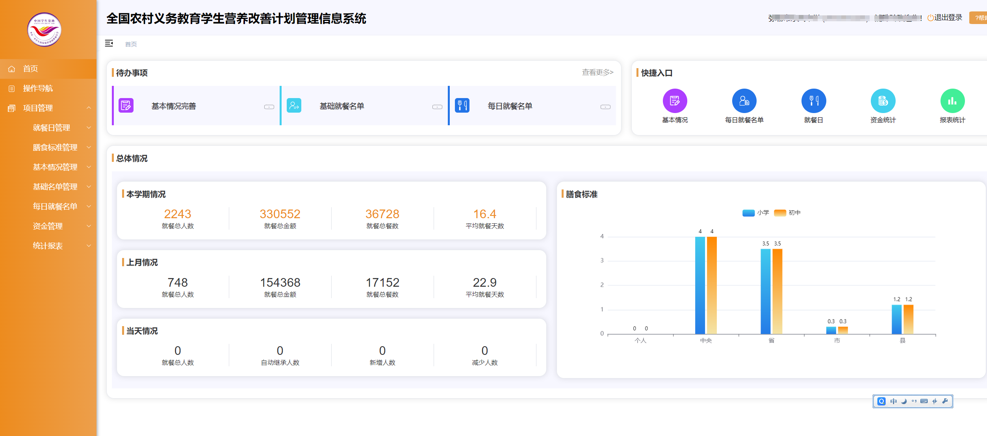This screenshot has width=987, height=436.
Task: Open the 每日就餐名单 todo card text
Action: coord(510,106)
